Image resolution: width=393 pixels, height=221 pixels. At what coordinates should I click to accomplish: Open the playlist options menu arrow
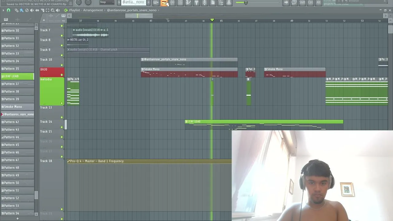(3, 10)
